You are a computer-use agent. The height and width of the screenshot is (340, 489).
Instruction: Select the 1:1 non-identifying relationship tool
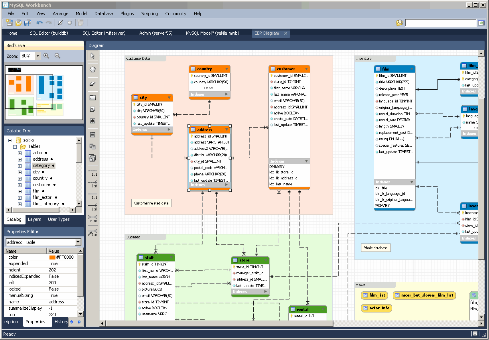[93, 173]
